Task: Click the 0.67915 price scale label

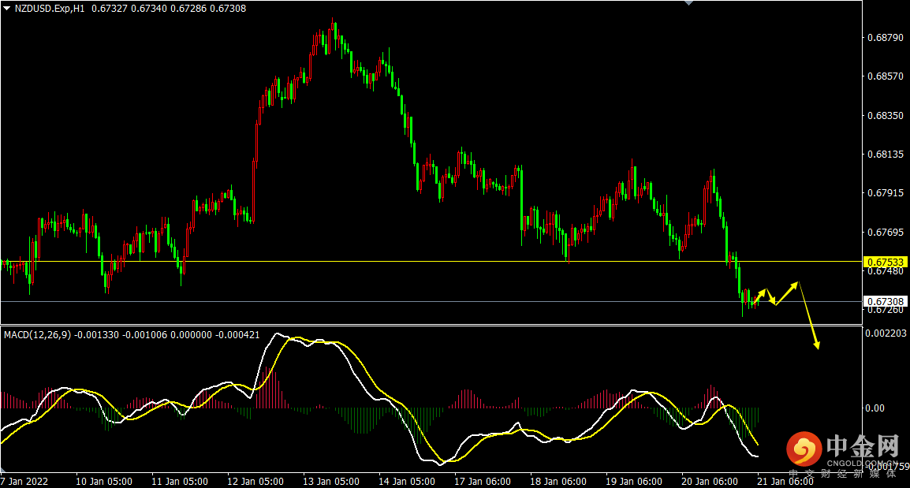Action: [x=884, y=193]
